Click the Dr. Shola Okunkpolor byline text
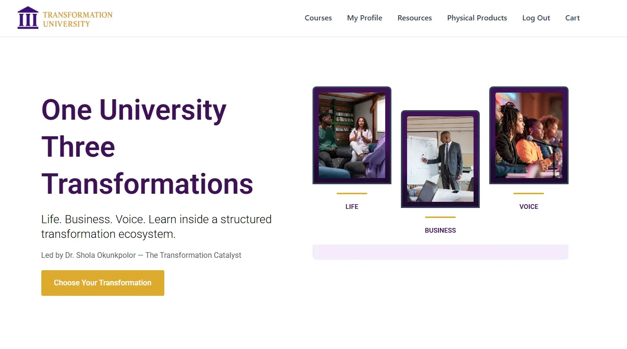Viewport: 627px width, 349px height. click(x=141, y=255)
